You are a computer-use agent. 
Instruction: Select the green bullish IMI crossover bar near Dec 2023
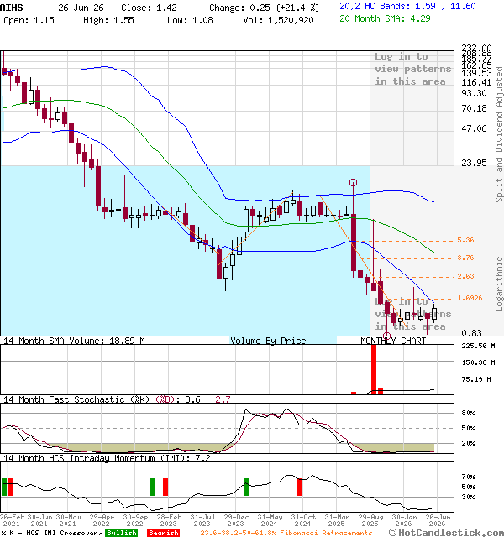[x=246, y=487]
